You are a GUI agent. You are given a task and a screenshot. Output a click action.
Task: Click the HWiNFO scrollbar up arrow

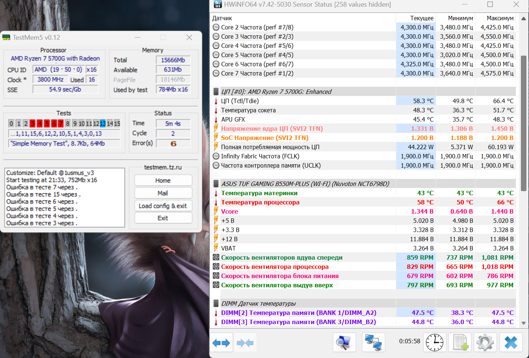[523, 18]
